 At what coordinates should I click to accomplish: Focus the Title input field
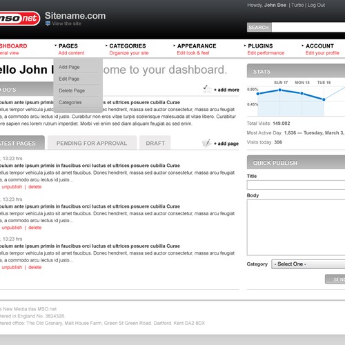pyautogui.click(x=296, y=185)
